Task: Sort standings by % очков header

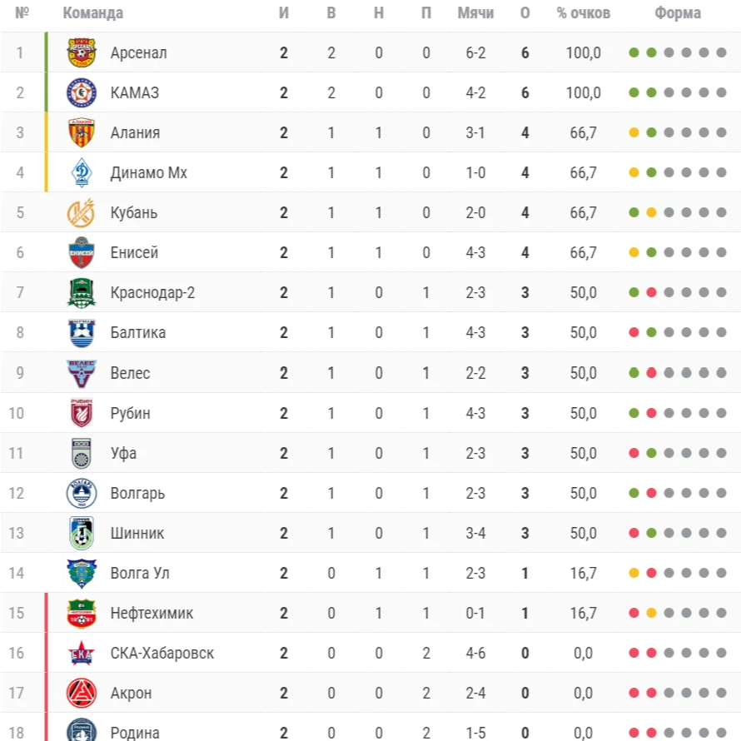Action: click(583, 12)
